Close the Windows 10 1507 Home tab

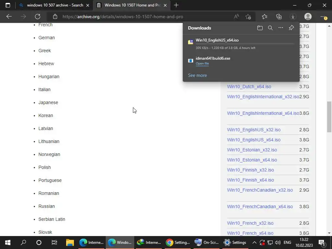[x=165, y=5]
